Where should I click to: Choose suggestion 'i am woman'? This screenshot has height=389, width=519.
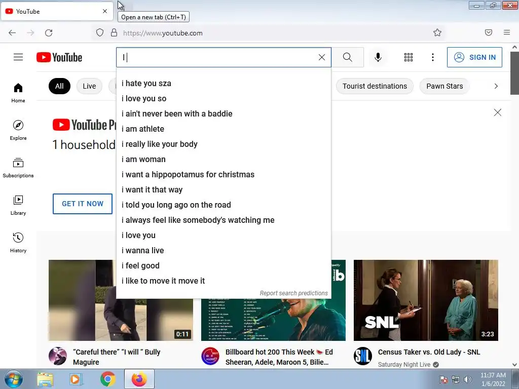[x=224, y=160]
